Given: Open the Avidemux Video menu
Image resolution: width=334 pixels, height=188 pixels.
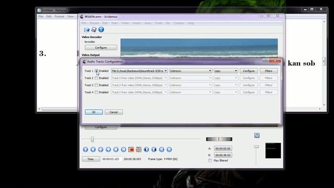Looking at the screenshot, I should tap(125, 23).
